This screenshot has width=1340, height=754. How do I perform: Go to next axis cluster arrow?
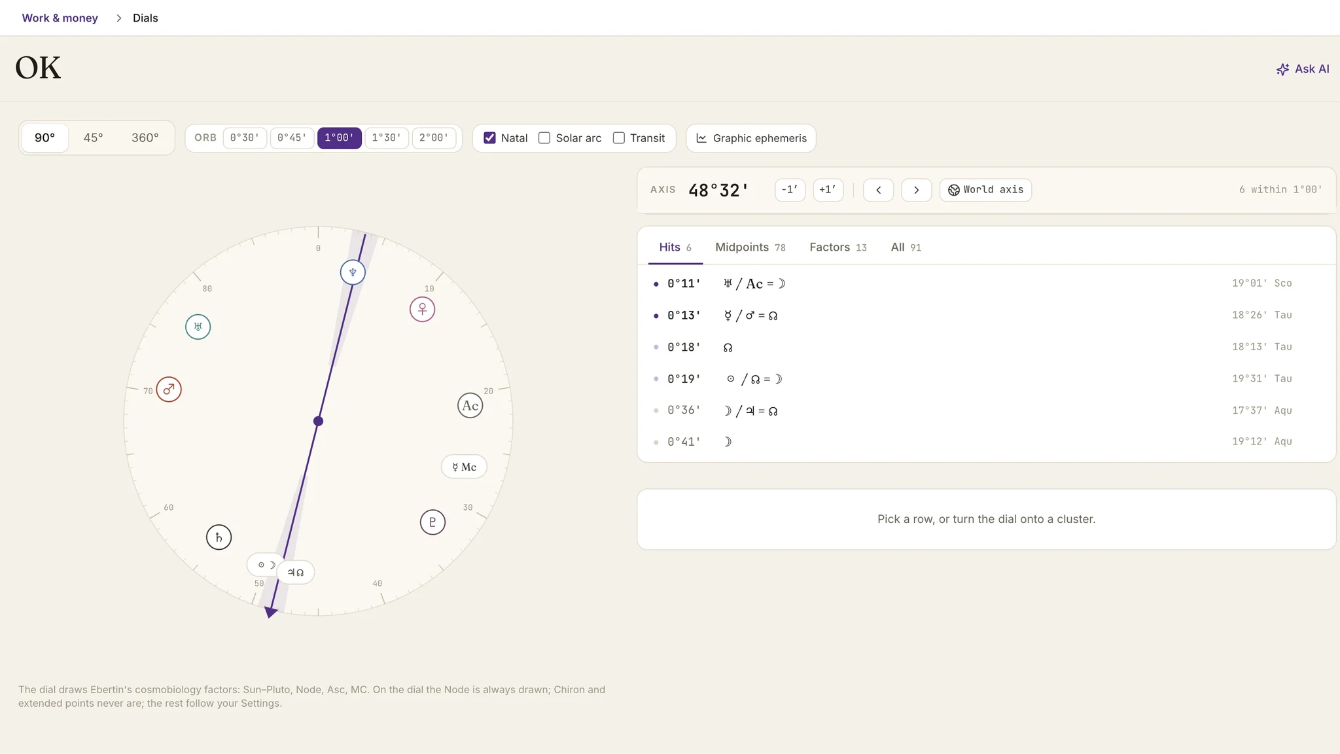[x=917, y=190]
